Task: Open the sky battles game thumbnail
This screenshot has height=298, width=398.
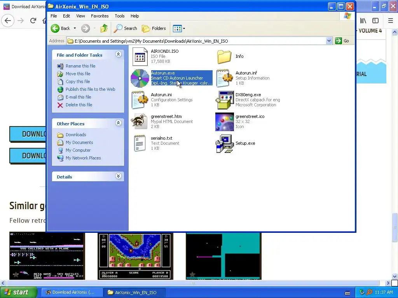Action: click(x=47, y=256)
